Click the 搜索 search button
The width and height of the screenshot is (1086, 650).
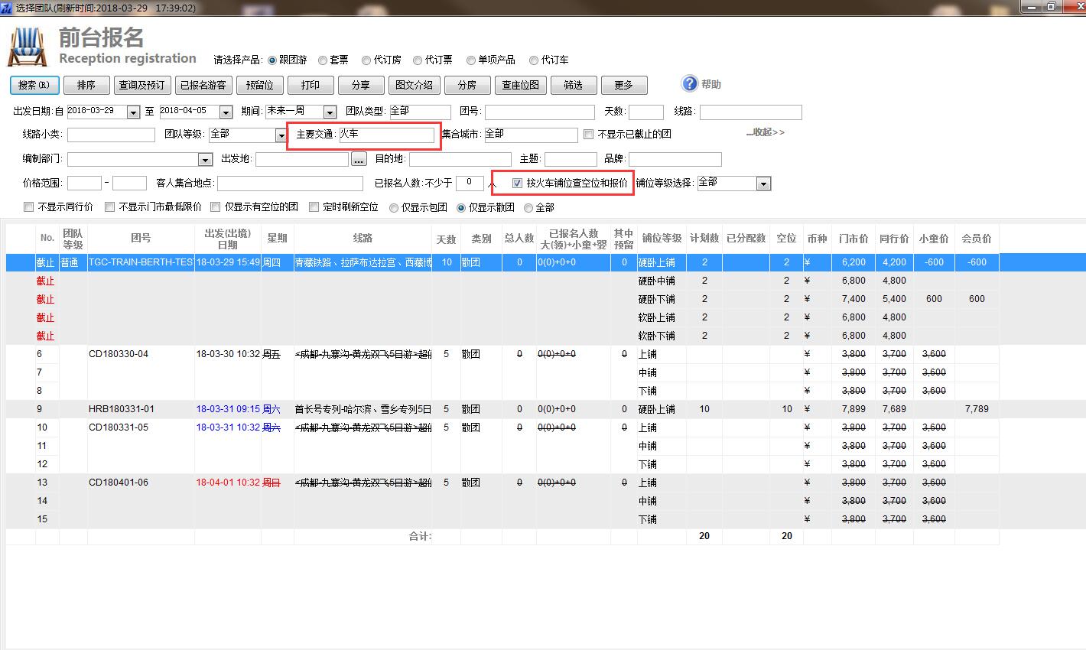pos(34,85)
